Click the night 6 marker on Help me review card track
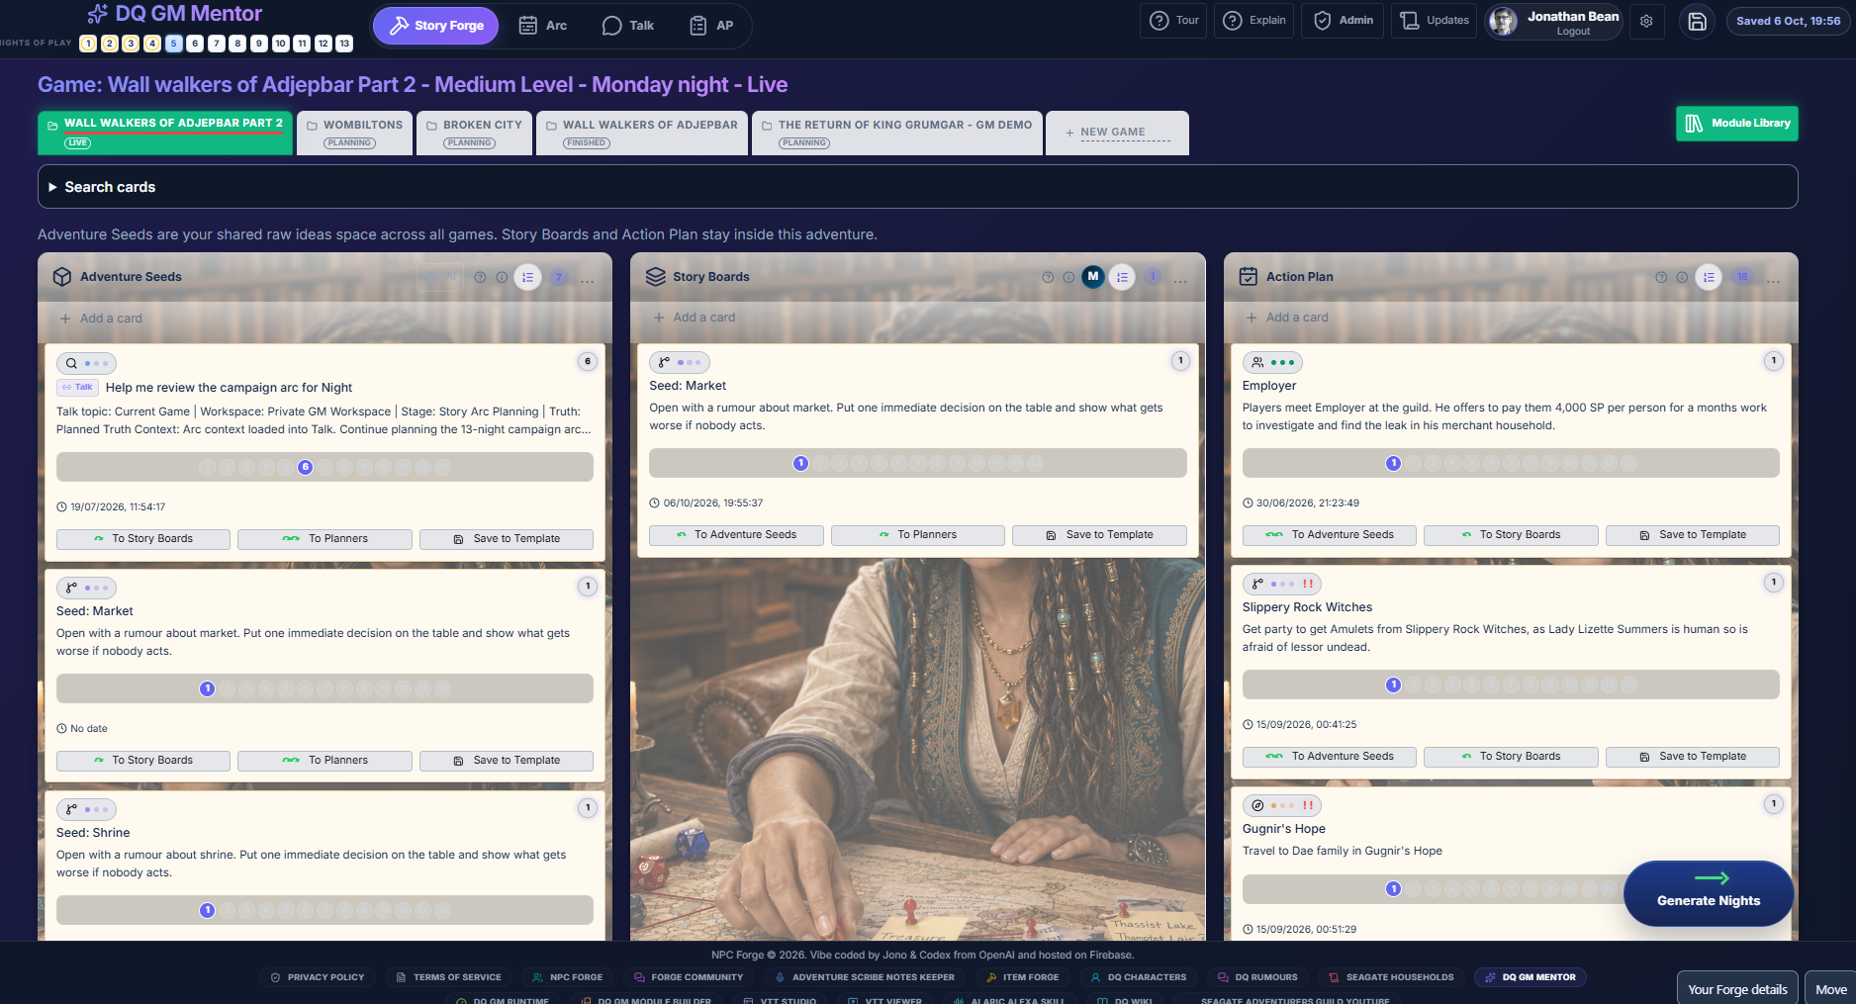 click(305, 467)
